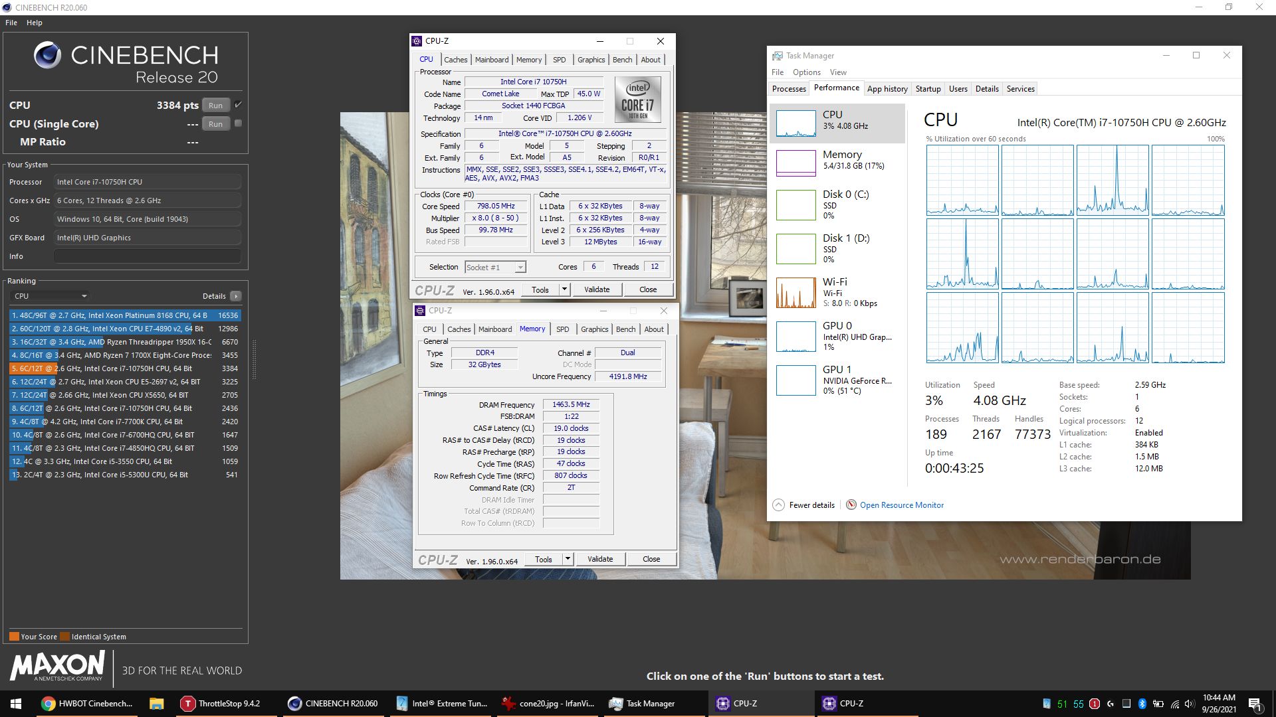Switch to CINEBENCH R20.060 taskbar item
This screenshot has width=1276, height=717.
point(333,704)
